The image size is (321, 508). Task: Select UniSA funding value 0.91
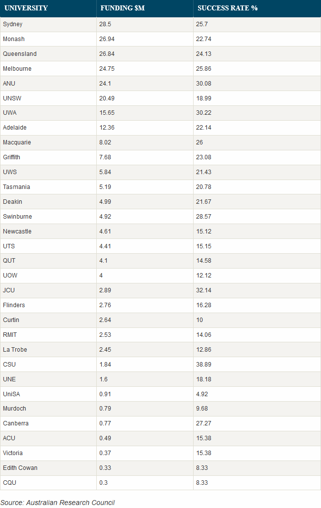click(x=105, y=394)
